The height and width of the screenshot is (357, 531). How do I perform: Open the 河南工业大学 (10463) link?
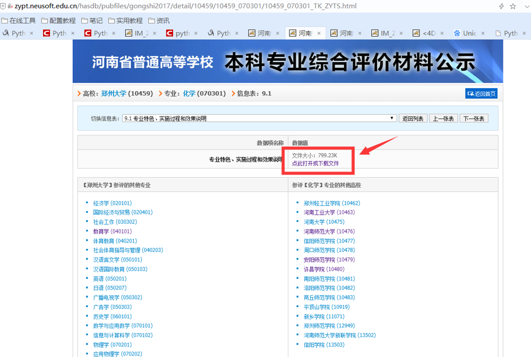point(329,212)
